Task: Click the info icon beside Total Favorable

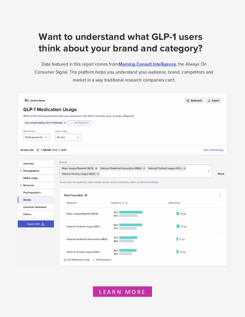Action: pos(86,195)
